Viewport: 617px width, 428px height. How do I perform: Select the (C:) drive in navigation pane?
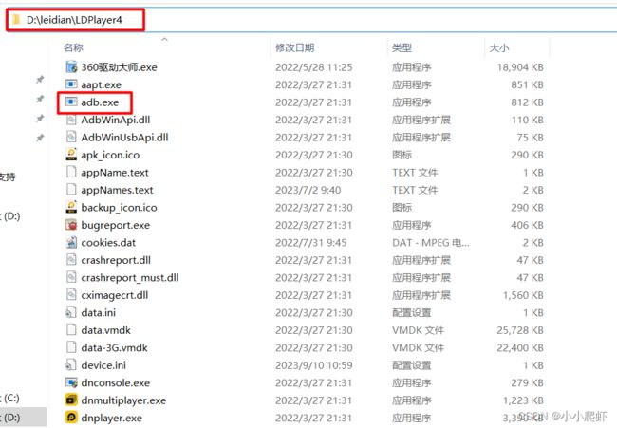[x=10, y=398]
